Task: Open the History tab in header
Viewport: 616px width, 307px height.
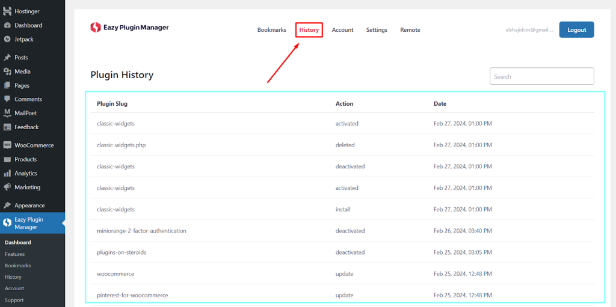Action: (x=309, y=30)
